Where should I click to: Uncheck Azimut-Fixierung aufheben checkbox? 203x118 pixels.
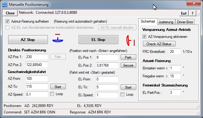pyautogui.click(x=7, y=21)
